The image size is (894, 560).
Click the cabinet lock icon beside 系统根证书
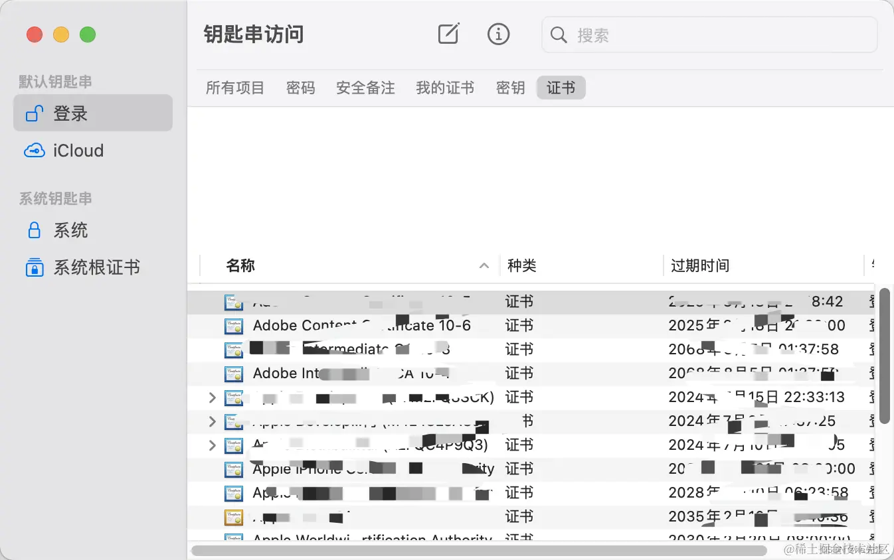tap(34, 267)
